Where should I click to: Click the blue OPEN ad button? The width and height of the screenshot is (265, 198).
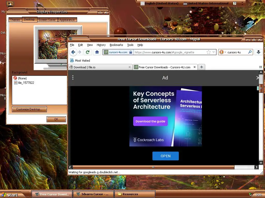(165, 156)
